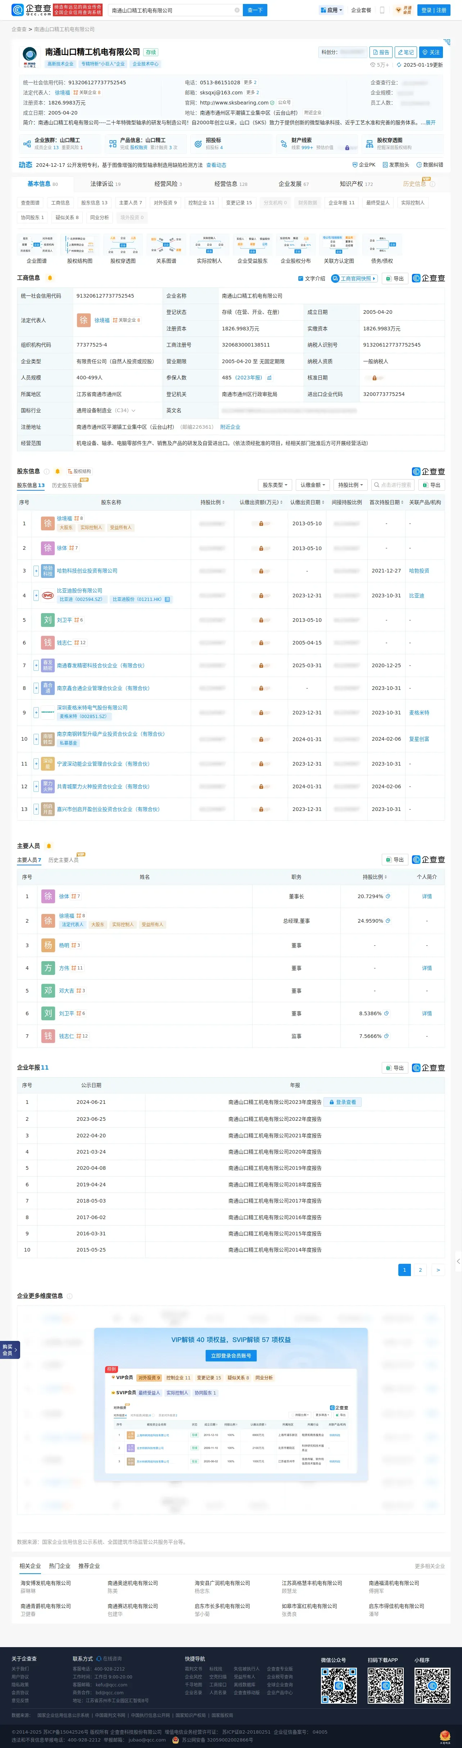Click the APP download QR code in footer
Screen dimensions: 462x1748
[x=385, y=1686]
